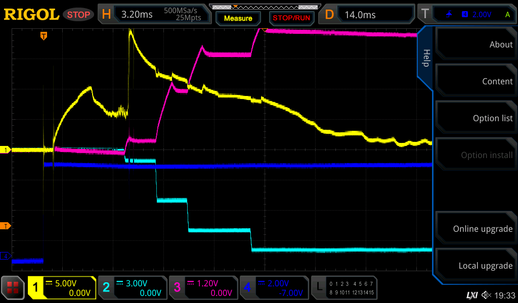Toggle channel 4 with the -7.00V offset
This screenshot has height=303, width=518.
[274, 288]
